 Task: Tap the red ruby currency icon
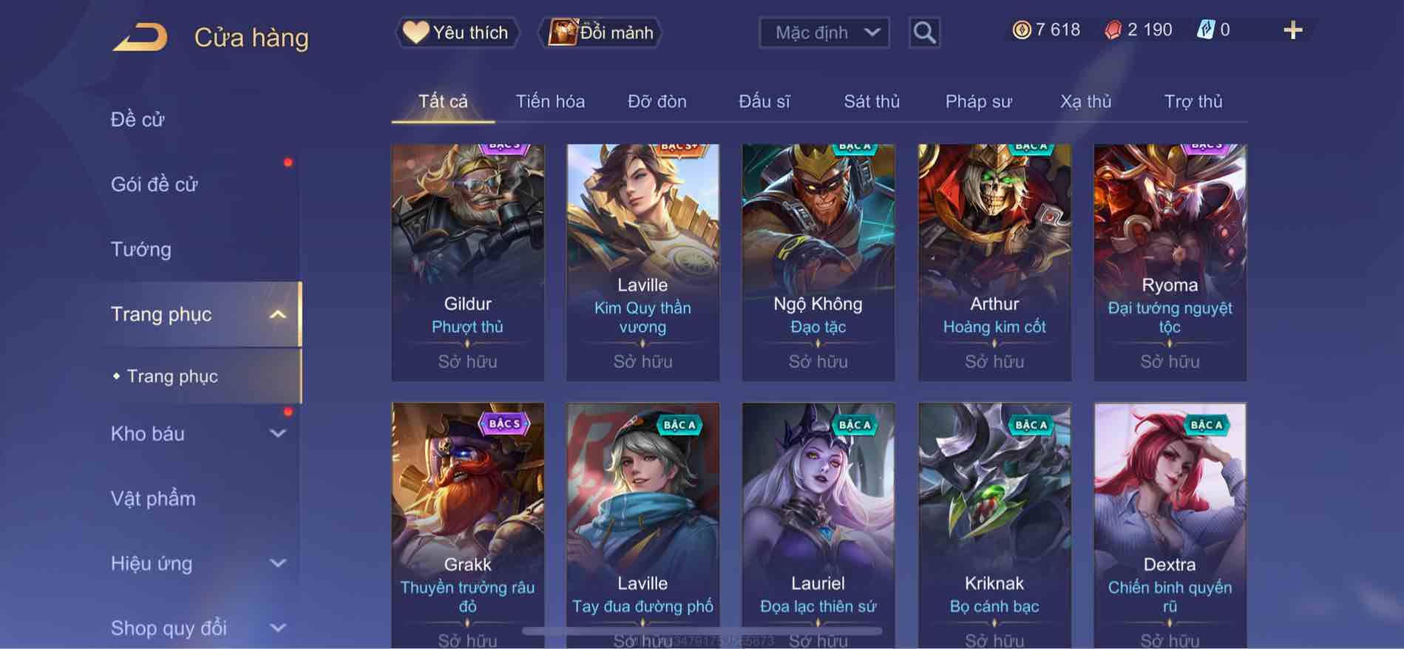point(1113,30)
